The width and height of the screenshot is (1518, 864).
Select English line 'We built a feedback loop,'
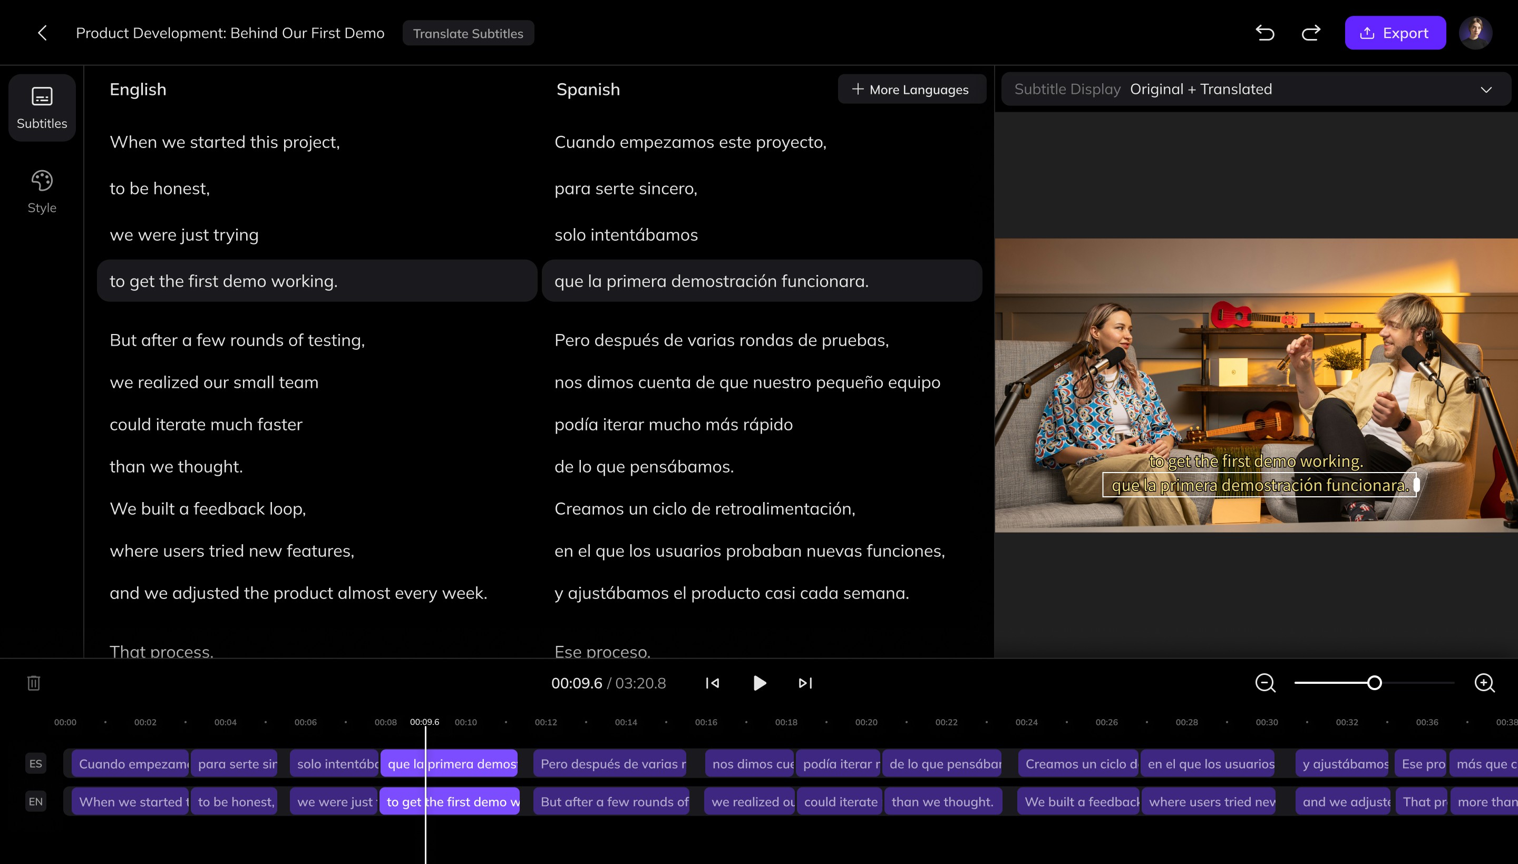pyautogui.click(x=208, y=508)
